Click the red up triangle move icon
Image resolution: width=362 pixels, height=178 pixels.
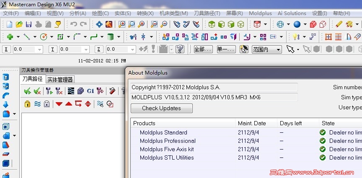coord(69,104)
